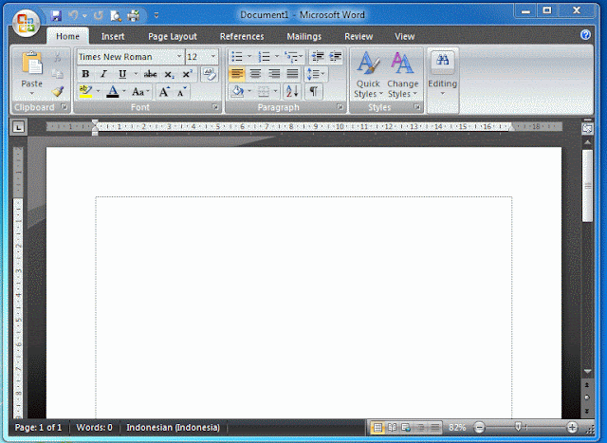The width and height of the screenshot is (607, 443).
Task: Apply subscript formatting
Action: click(169, 74)
